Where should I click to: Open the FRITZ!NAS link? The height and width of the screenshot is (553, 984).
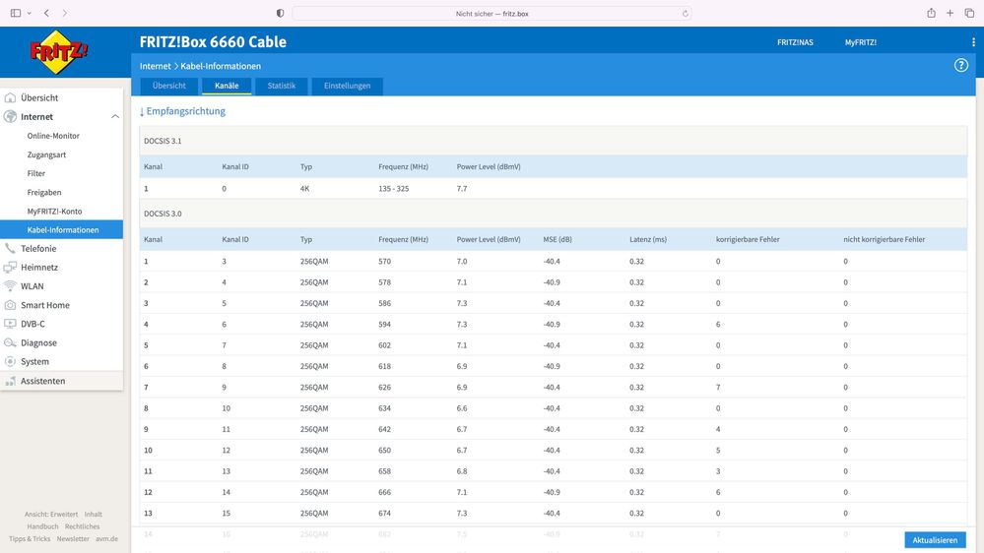(x=795, y=42)
